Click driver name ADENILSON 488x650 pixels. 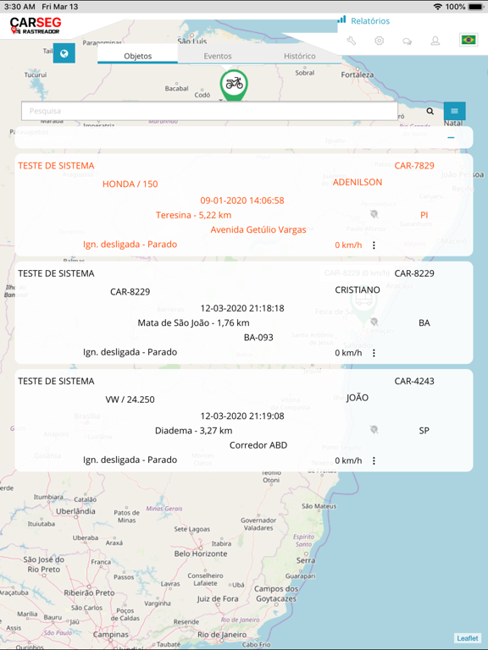(358, 182)
